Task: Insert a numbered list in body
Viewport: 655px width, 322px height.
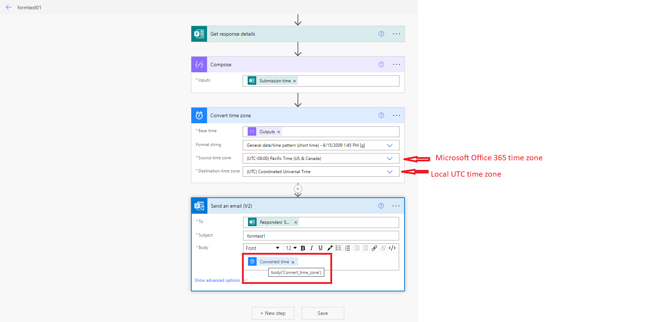Action: coord(347,248)
